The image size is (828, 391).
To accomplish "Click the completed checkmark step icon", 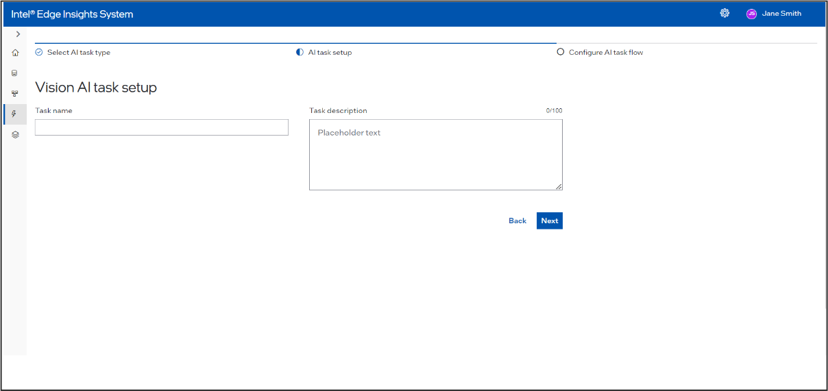I will click(x=39, y=52).
